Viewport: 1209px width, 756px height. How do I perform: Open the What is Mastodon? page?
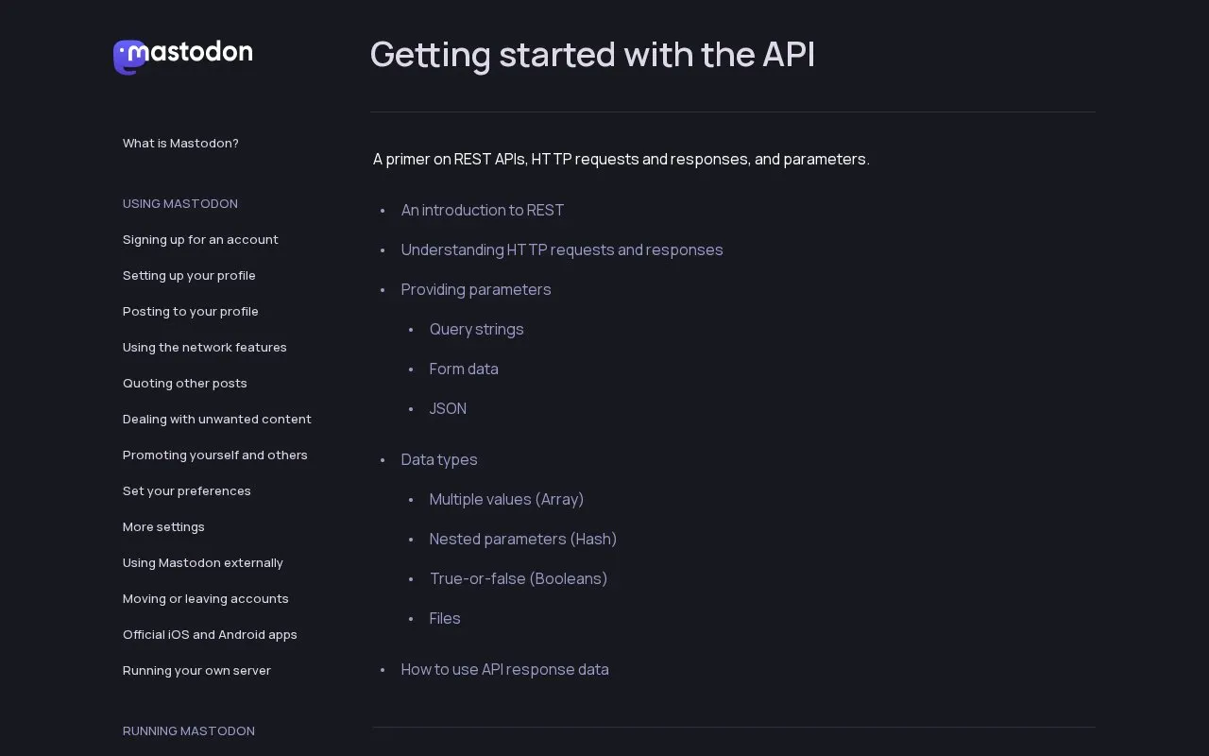(180, 144)
